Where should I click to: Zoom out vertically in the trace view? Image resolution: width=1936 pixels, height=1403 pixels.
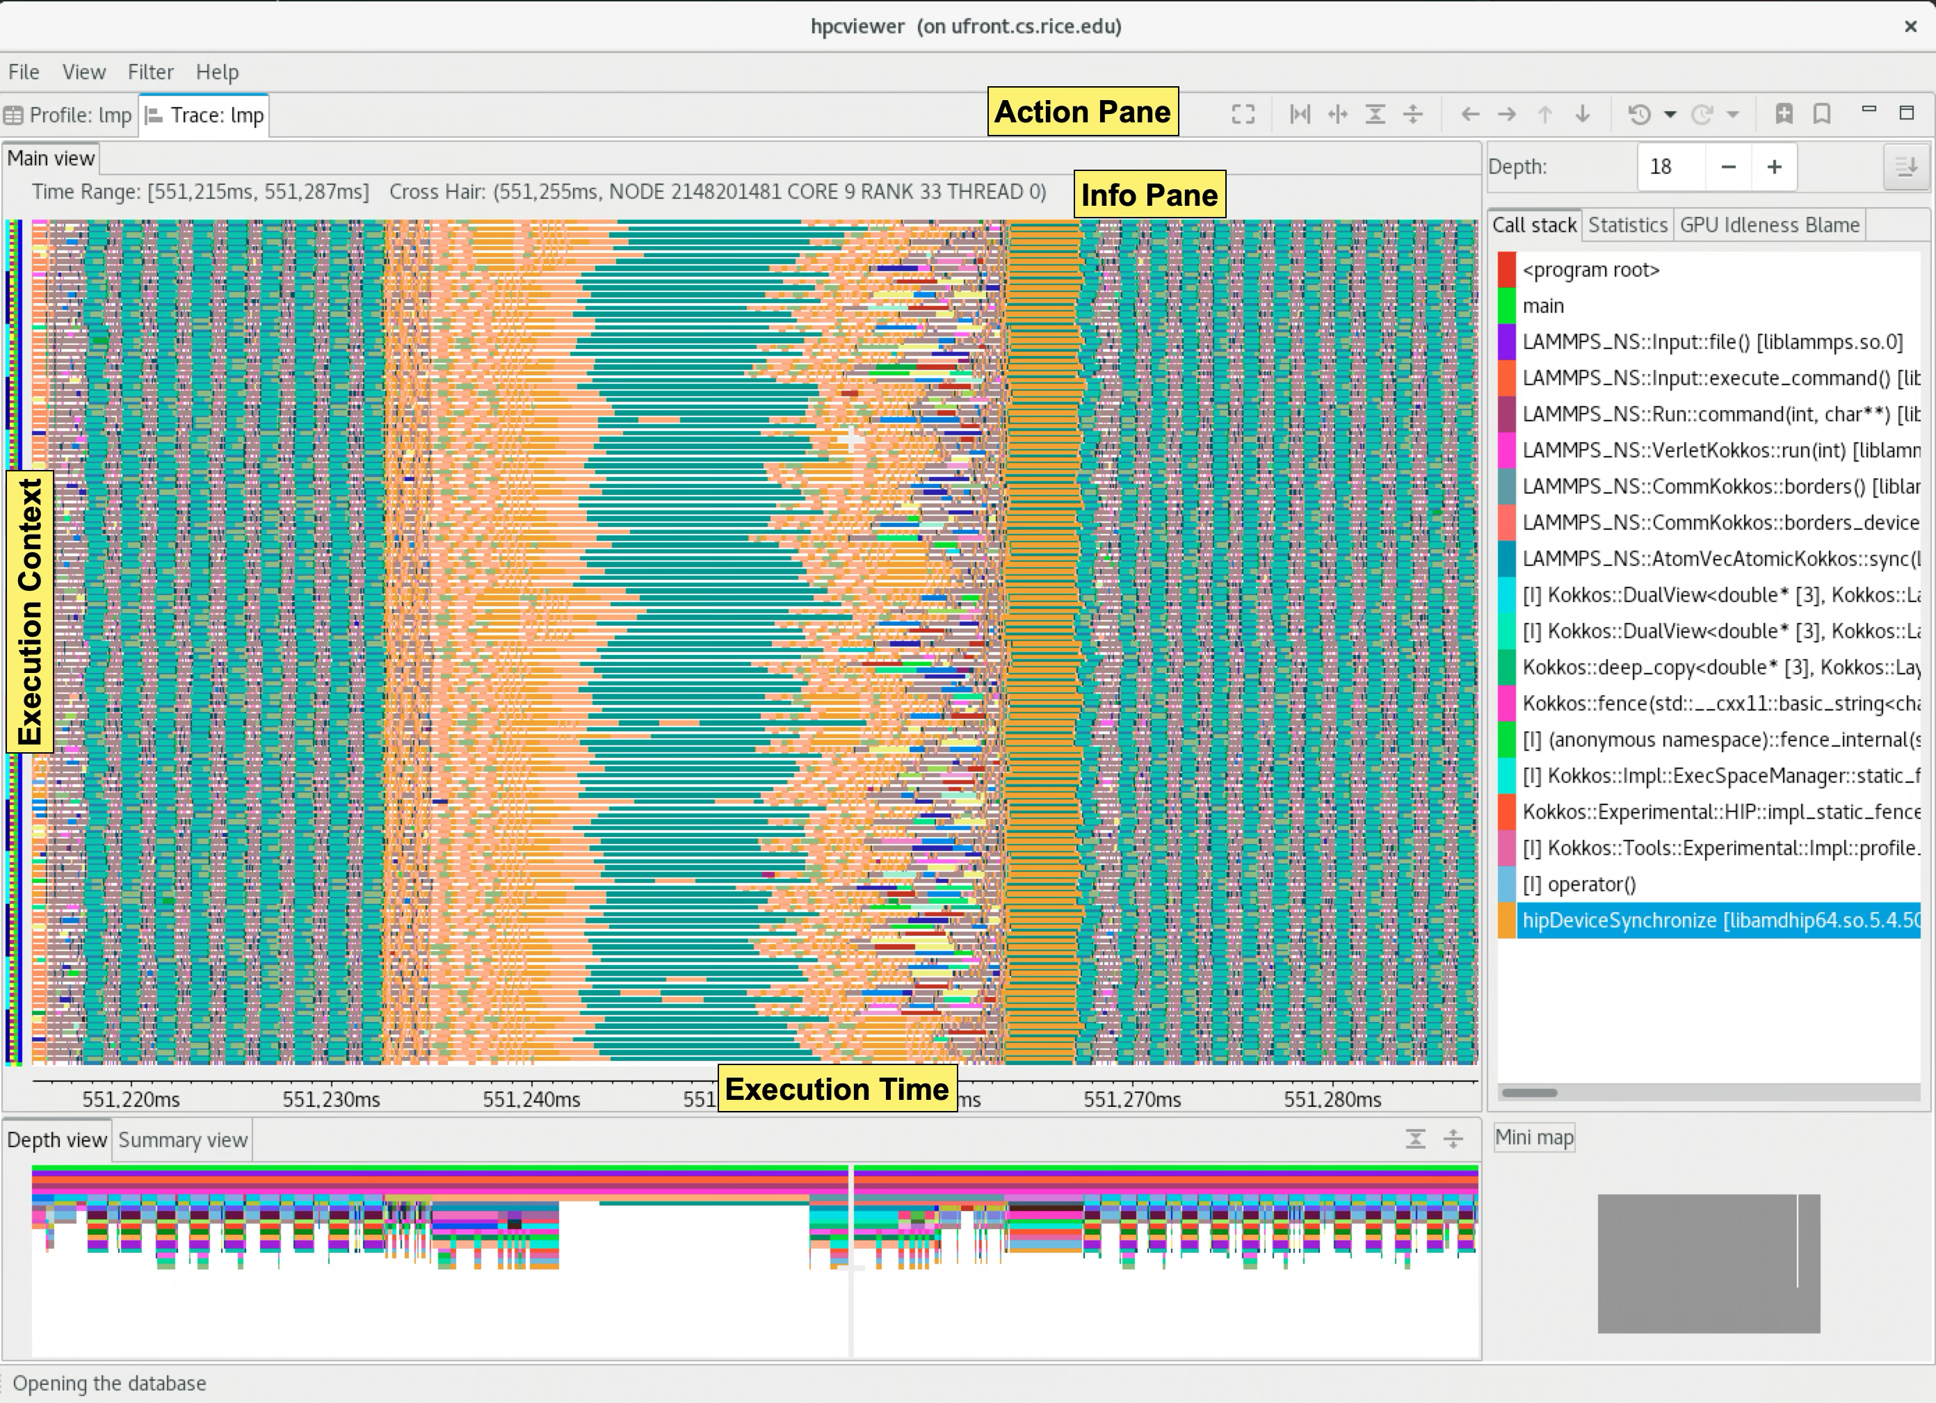point(1413,113)
